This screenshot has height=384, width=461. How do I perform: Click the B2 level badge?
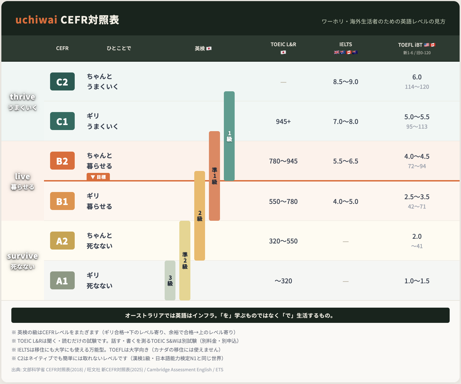click(x=62, y=161)
